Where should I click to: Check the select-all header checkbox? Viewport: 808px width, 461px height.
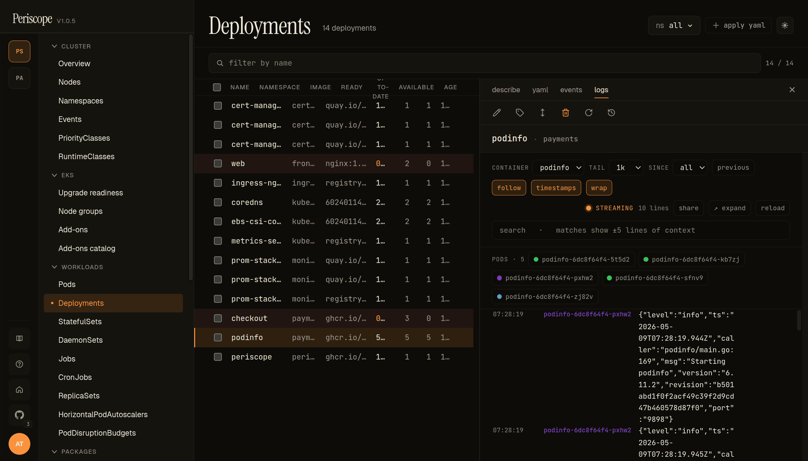pos(217,87)
